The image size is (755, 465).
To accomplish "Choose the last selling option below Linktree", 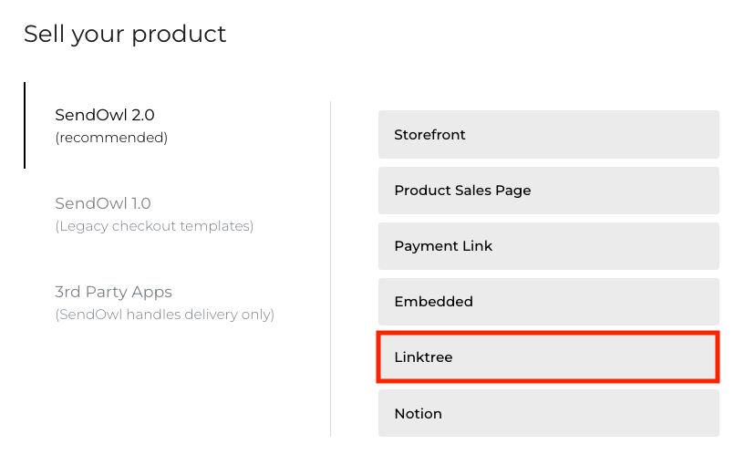I will coord(548,413).
